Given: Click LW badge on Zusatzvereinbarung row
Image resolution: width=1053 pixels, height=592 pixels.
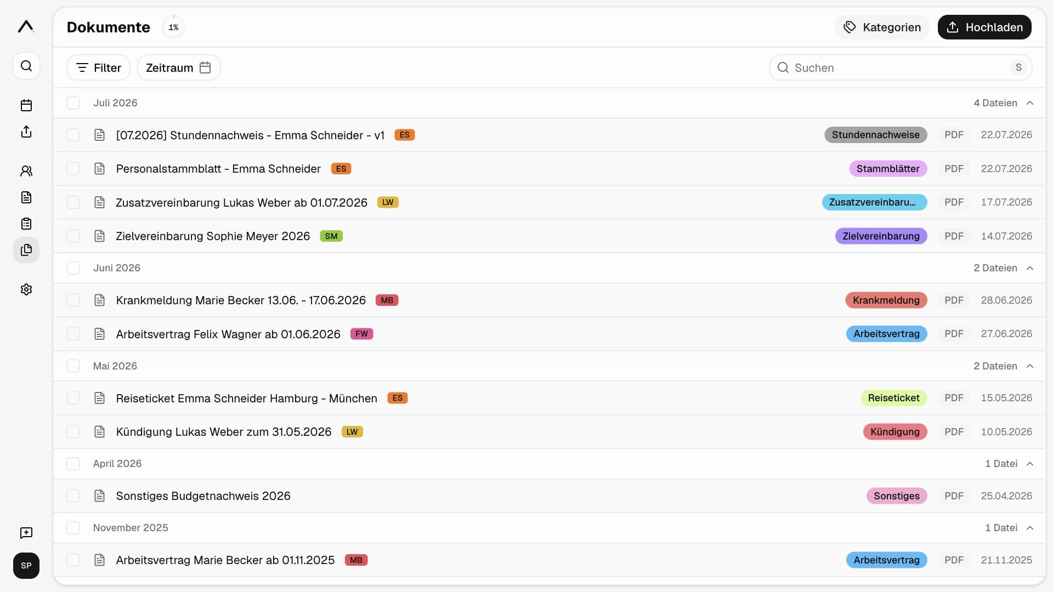Looking at the screenshot, I should tap(388, 202).
